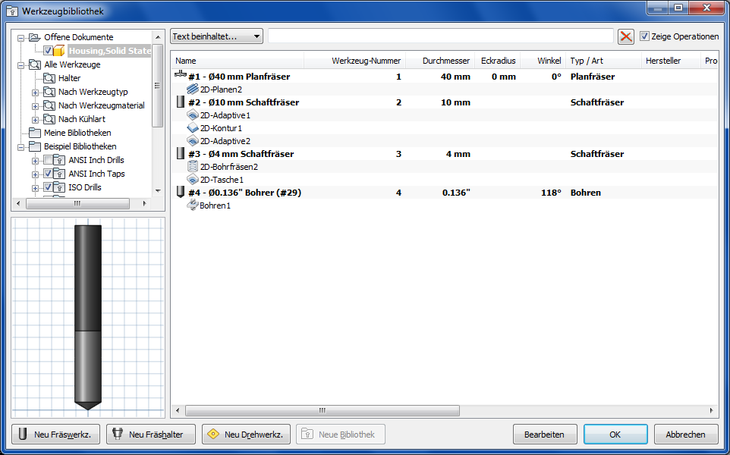Screen dimensions: 730x455
Task: Open the Text beinhaltet filter dropdown
Action: [x=217, y=36]
